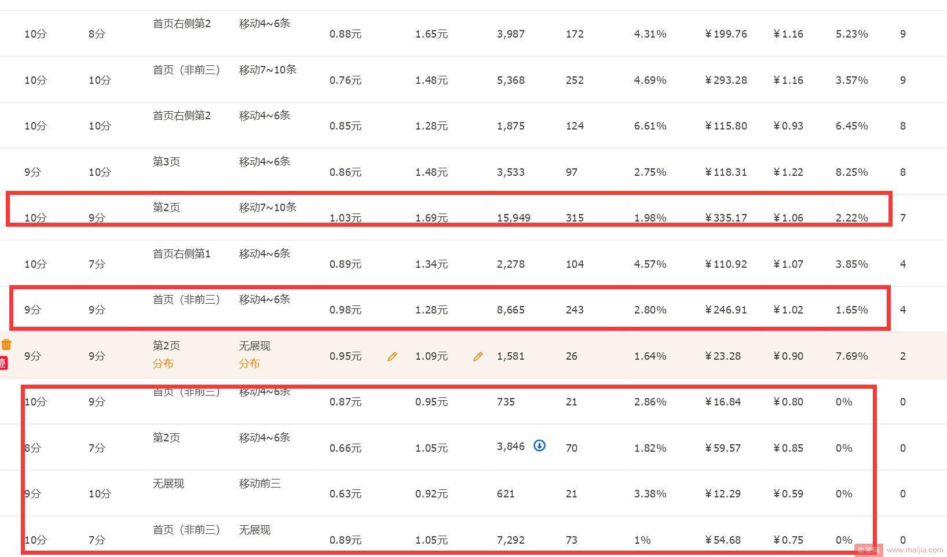Click the 0.66元 price cell
The image size is (947, 557).
click(345, 448)
